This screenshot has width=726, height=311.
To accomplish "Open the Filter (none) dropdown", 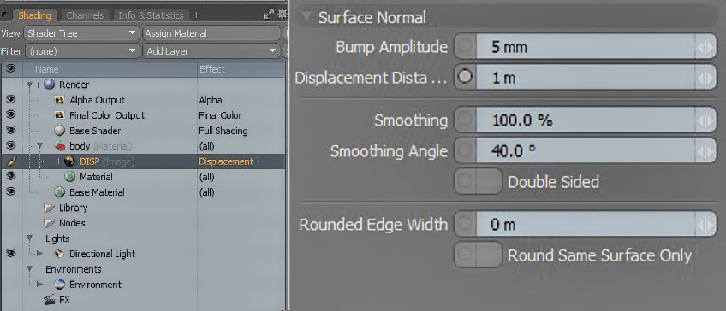I will 81,51.
